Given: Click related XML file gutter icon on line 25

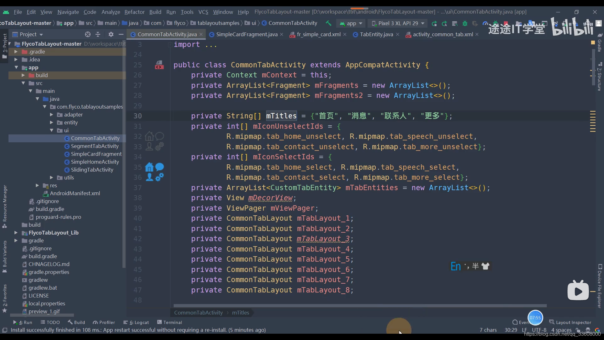Looking at the screenshot, I should (x=159, y=65).
